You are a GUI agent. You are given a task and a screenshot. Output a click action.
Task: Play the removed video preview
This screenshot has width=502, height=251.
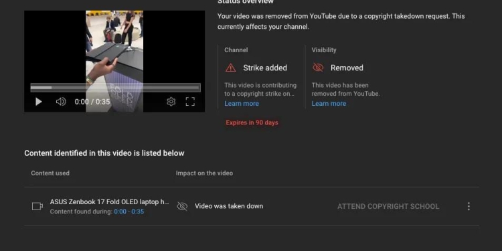pyautogui.click(x=39, y=102)
